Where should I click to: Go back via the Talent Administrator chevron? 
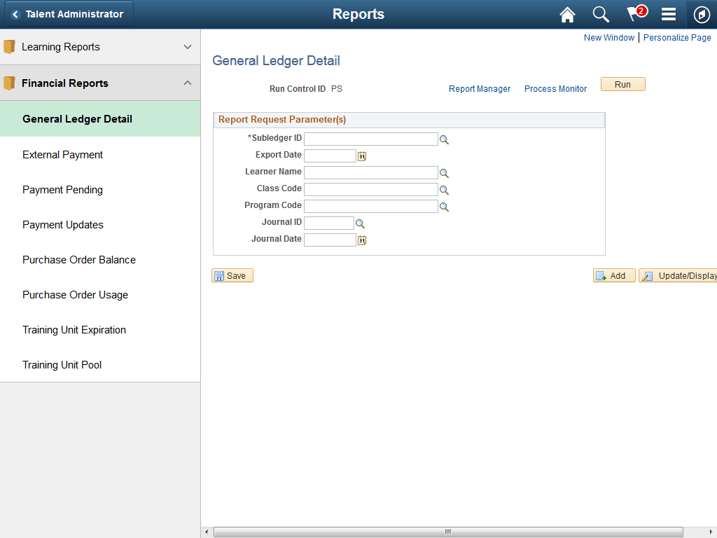pos(14,14)
